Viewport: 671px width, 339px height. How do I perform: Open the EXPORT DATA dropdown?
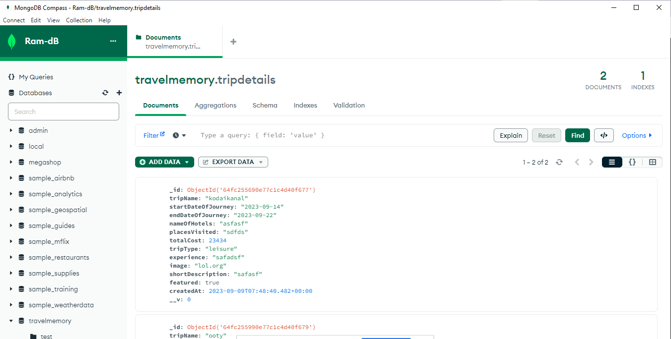click(233, 162)
